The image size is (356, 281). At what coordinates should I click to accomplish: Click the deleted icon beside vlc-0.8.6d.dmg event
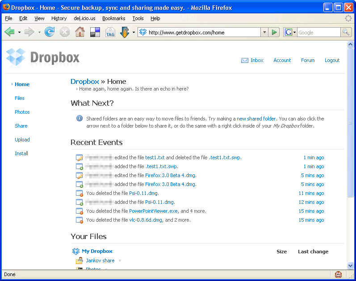pos(80,220)
